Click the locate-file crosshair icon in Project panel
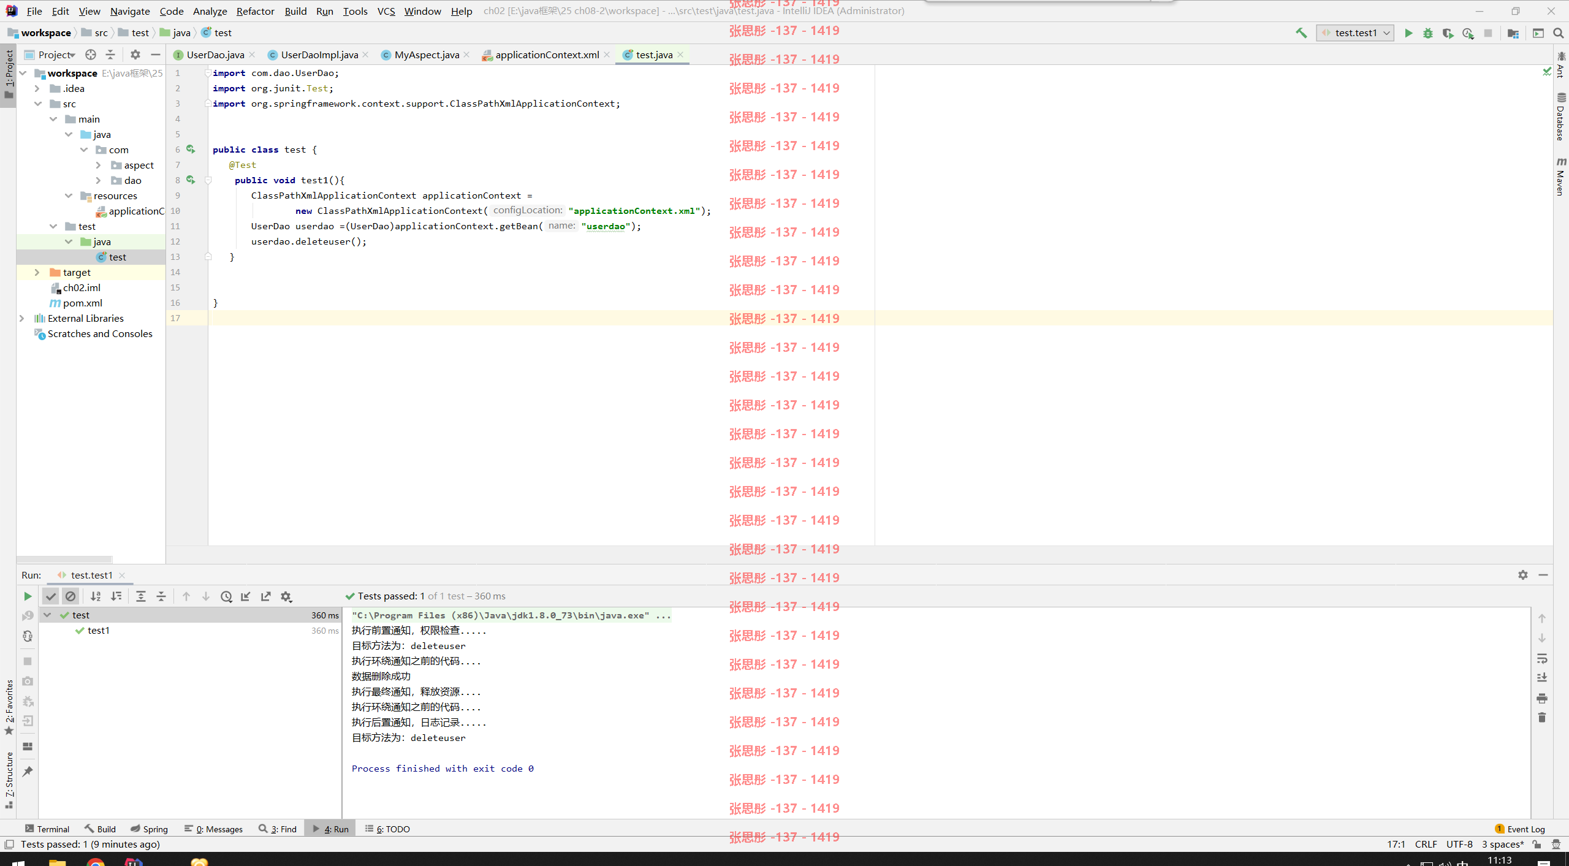 (x=91, y=55)
